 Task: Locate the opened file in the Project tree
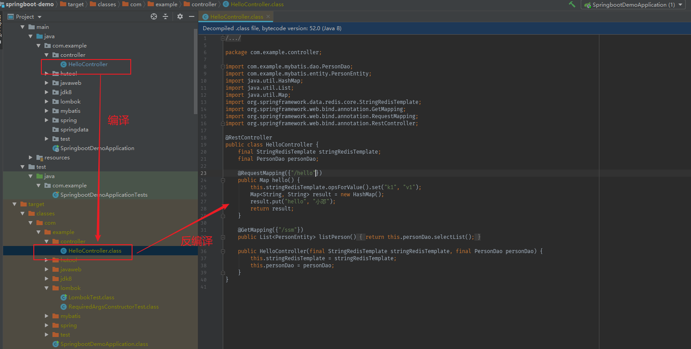[x=154, y=16]
